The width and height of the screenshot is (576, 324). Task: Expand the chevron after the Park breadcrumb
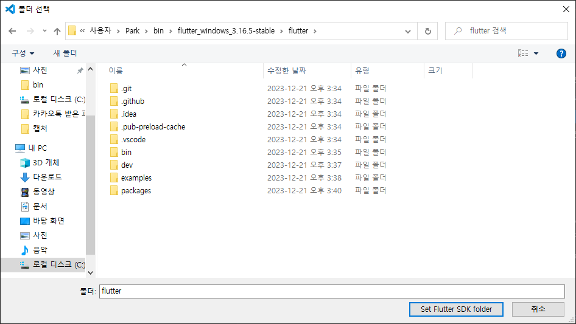coord(146,31)
